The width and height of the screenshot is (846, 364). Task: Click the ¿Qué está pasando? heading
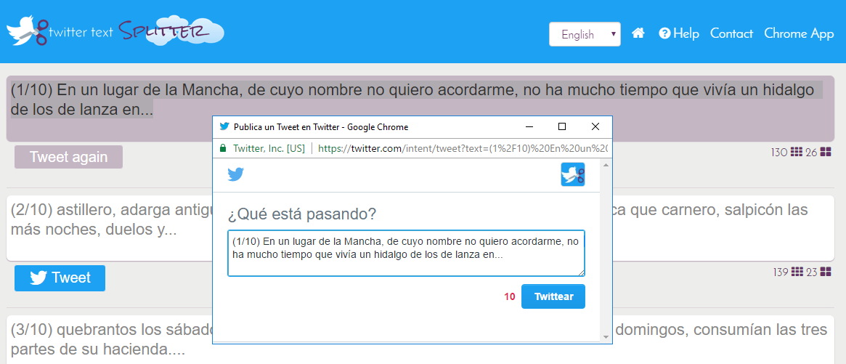[x=301, y=214]
